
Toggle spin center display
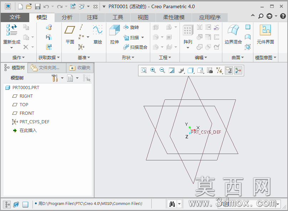tap(238, 71)
